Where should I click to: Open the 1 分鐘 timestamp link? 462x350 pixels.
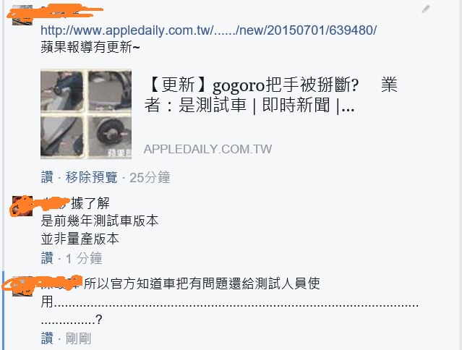(84, 258)
